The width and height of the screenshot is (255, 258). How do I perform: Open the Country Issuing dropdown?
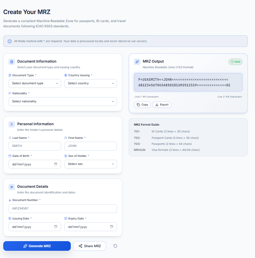pyautogui.click(x=90, y=83)
